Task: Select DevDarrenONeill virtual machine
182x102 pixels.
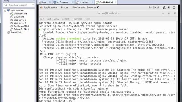Action: coord(22,26)
